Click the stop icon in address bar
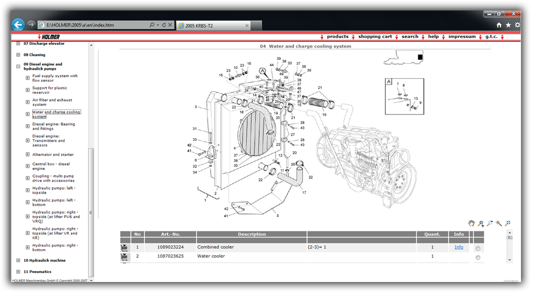The image size is (534, 295). [x=170, y=25]
